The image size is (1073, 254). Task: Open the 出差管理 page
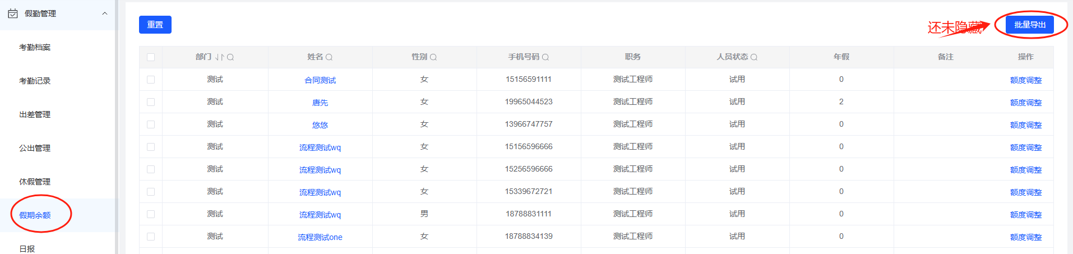click(x=35, y=114)
